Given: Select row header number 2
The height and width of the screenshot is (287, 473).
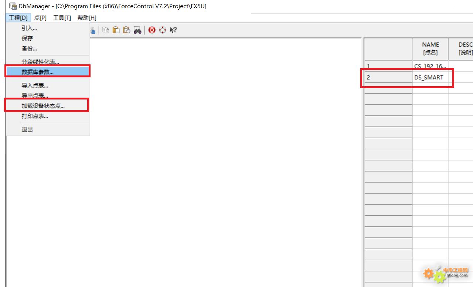Looking at the screenshot, I should click(388, 77).
